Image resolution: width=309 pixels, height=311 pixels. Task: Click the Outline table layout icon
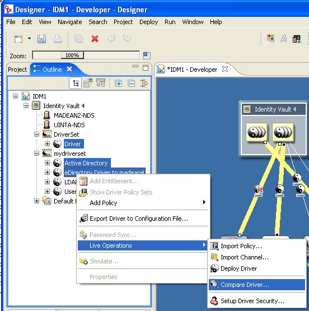point(88,83)
